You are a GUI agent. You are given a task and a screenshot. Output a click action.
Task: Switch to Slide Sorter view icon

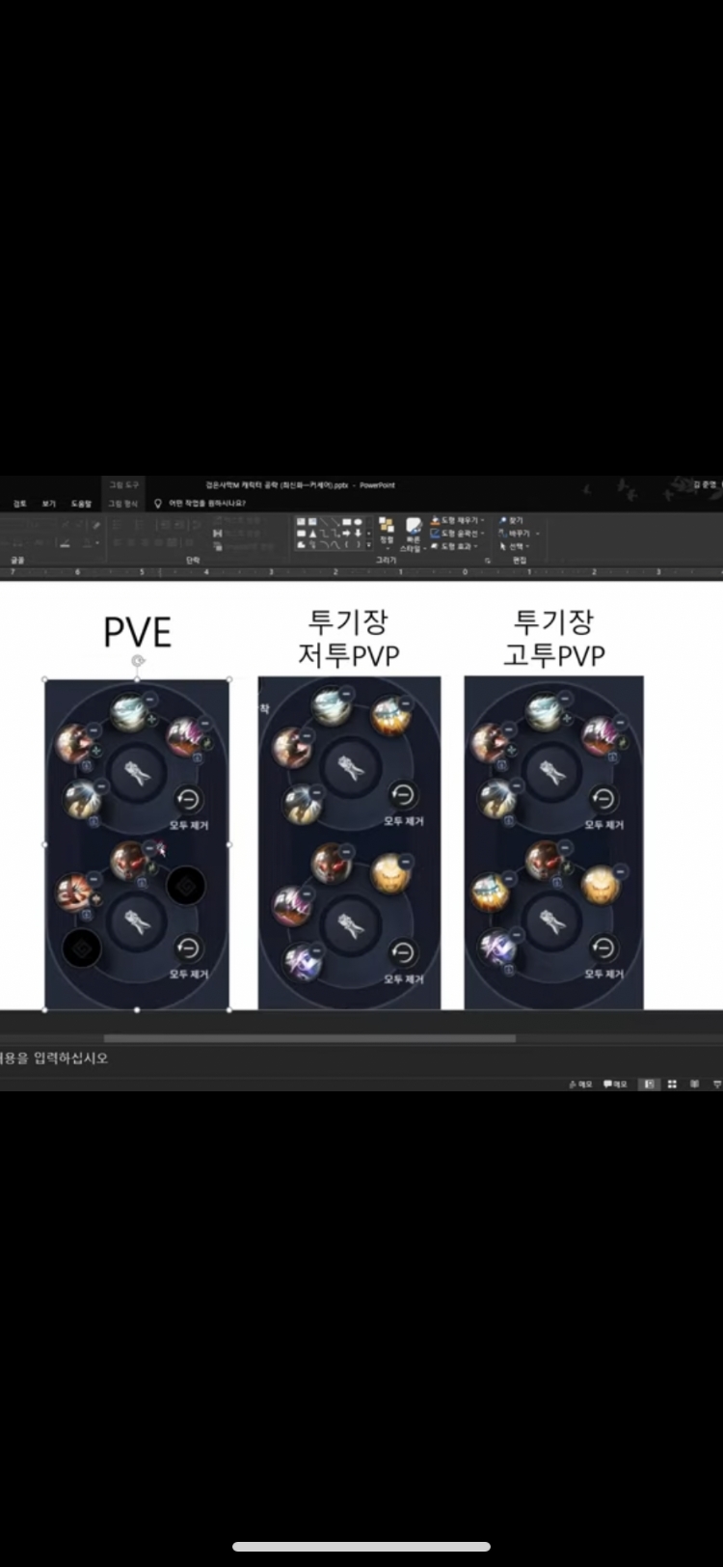click(672, 1084)
